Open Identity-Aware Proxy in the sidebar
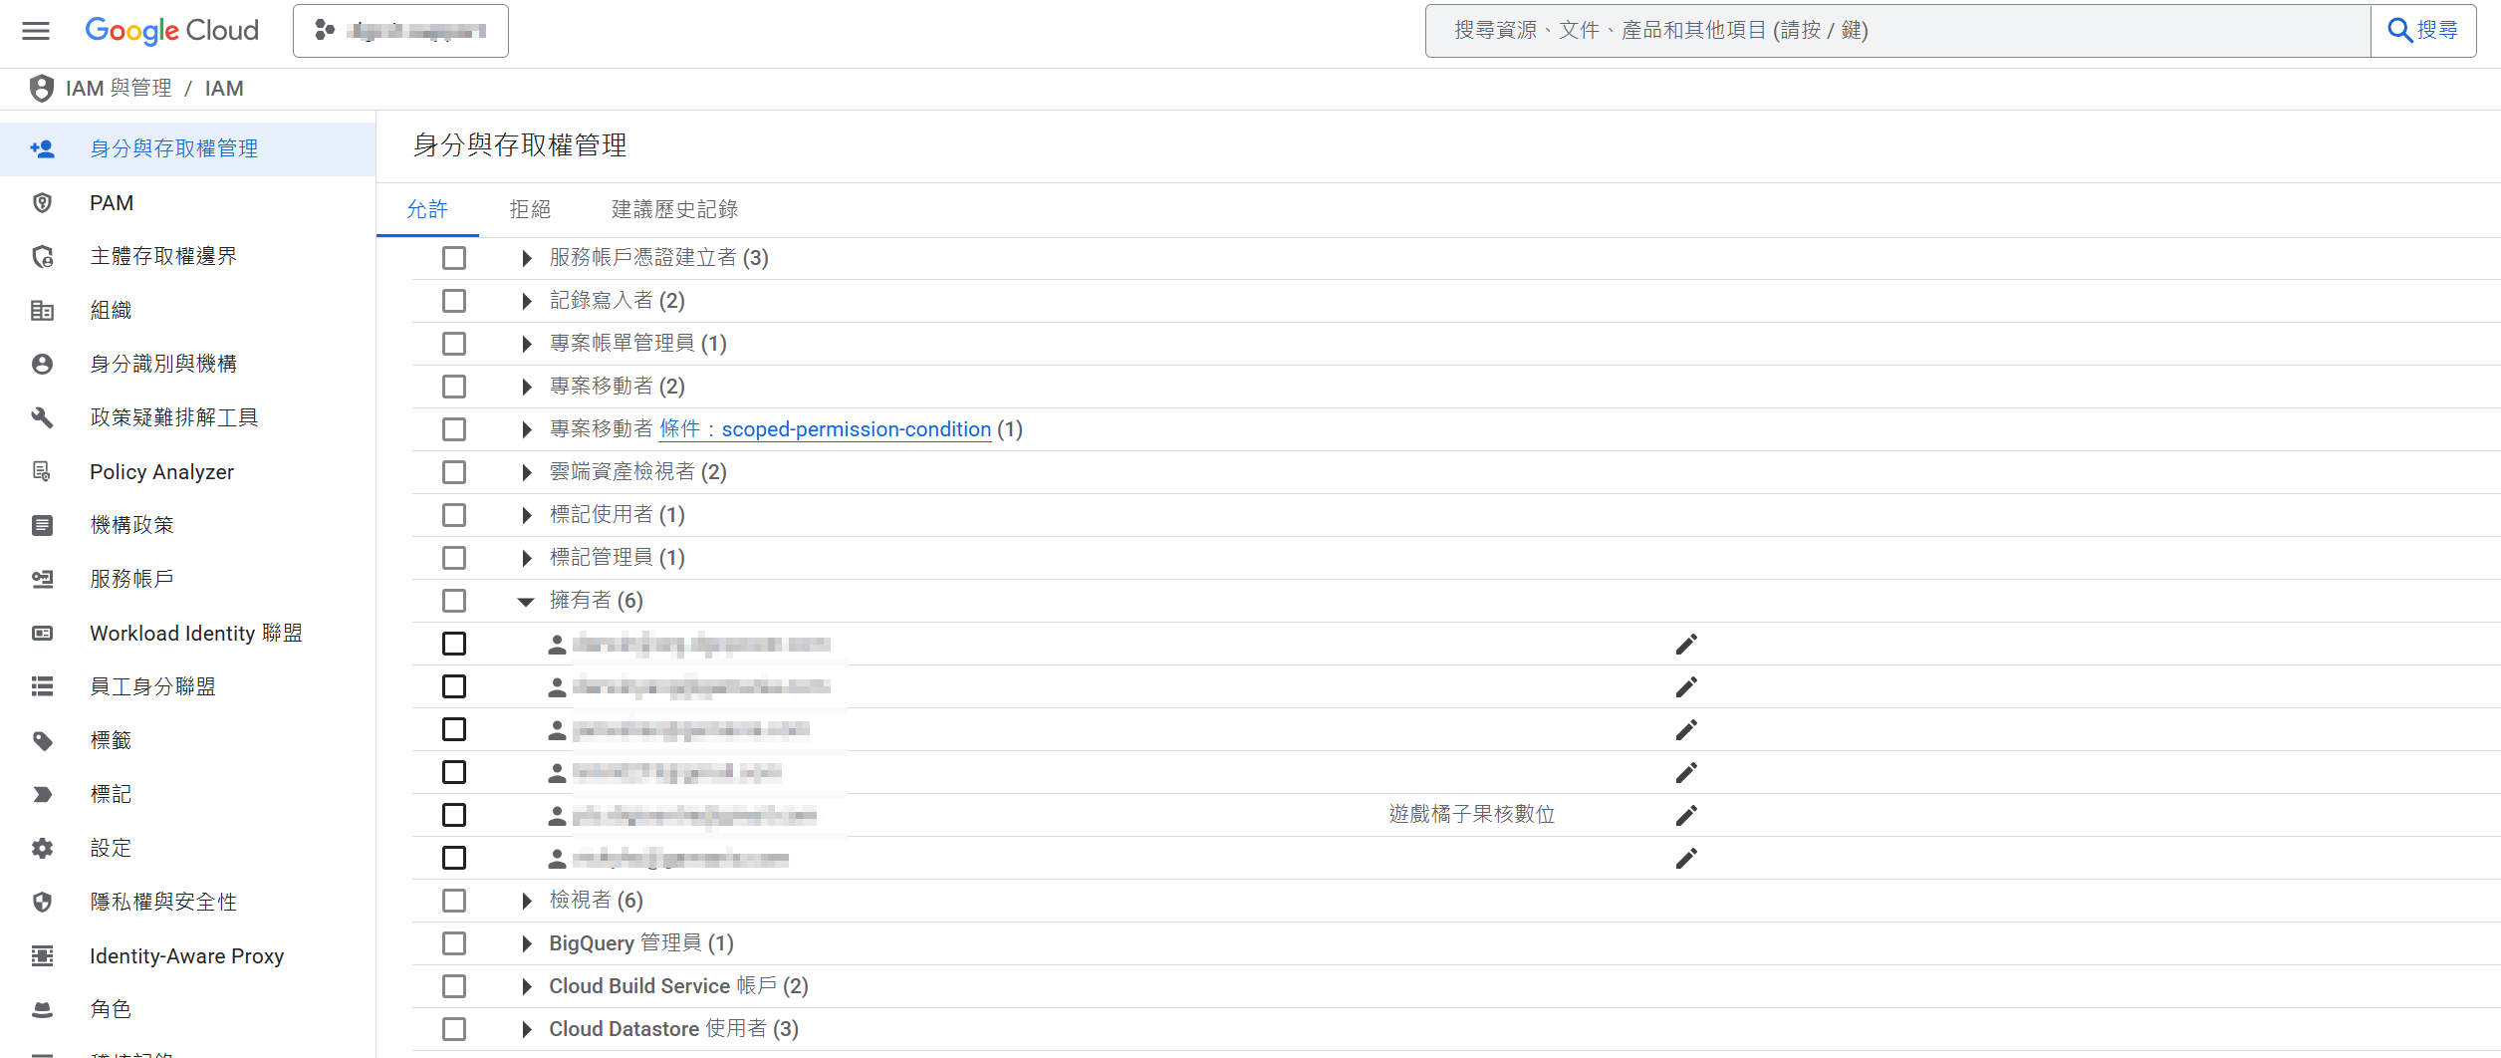This screenshot has width=2501, height=1058. [x=188, y=956]
